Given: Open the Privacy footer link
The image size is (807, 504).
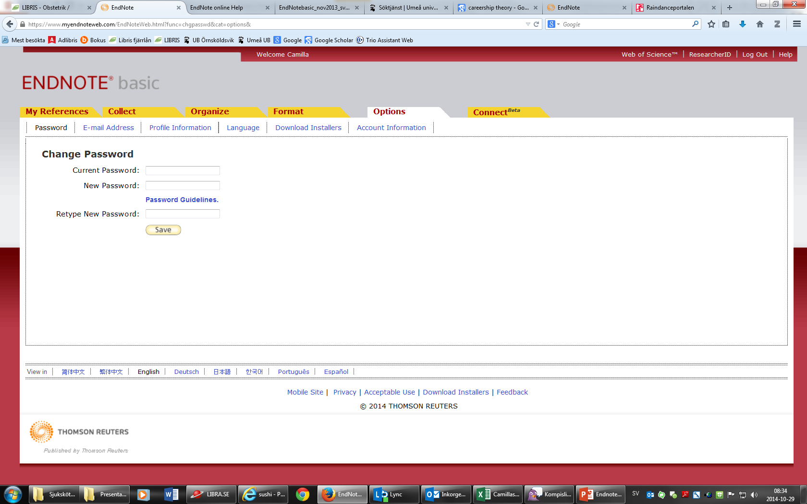Looking at the screenshot, I should (x=345, y=392).
